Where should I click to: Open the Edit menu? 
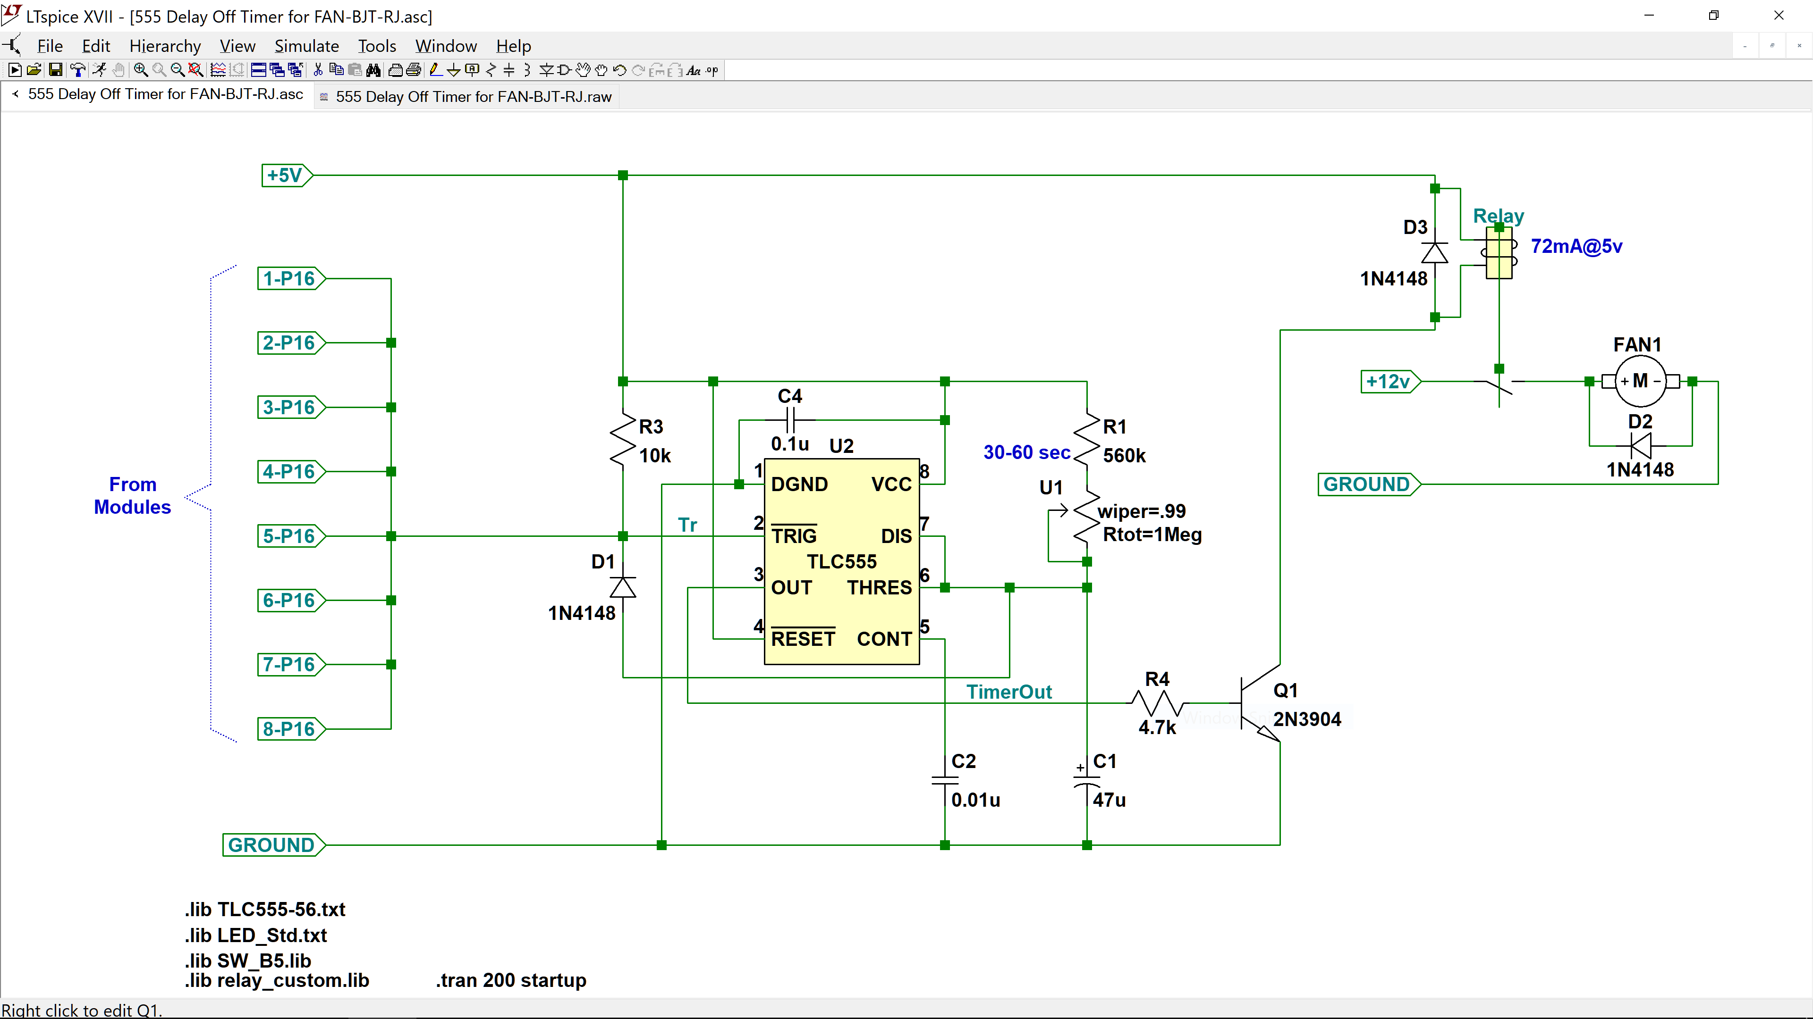[96, 46]
